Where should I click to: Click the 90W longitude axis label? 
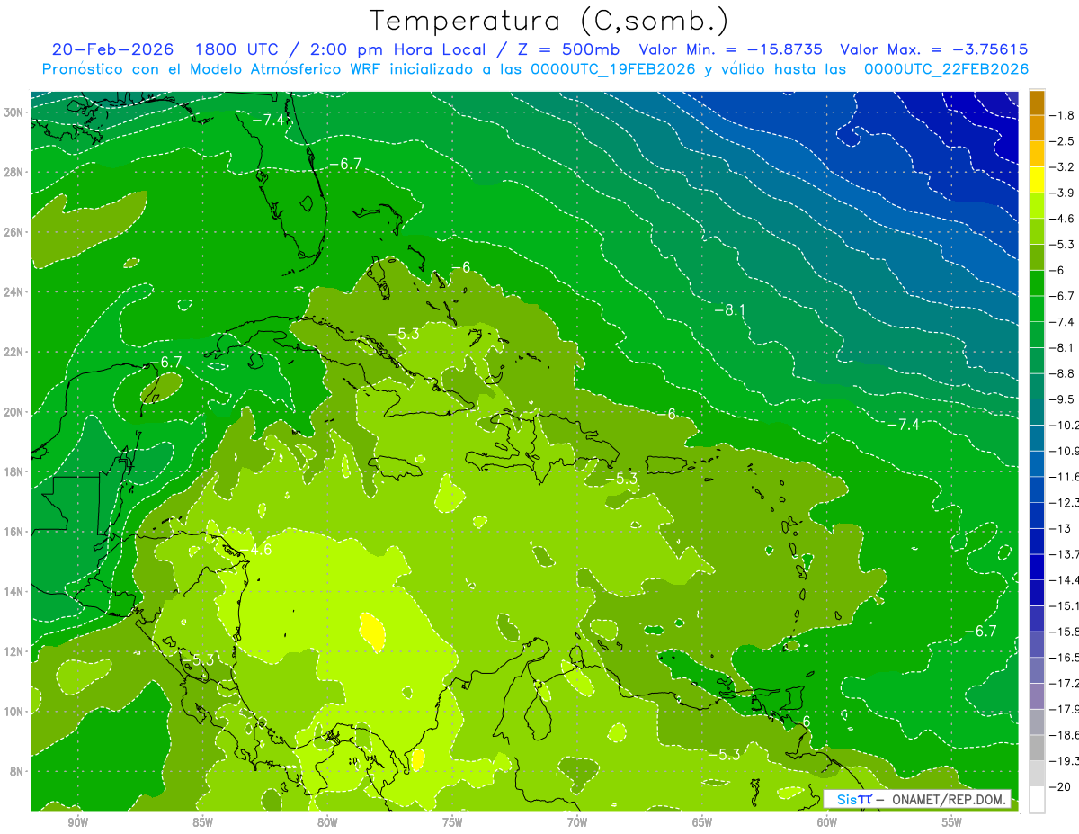[x=77, y=822]
